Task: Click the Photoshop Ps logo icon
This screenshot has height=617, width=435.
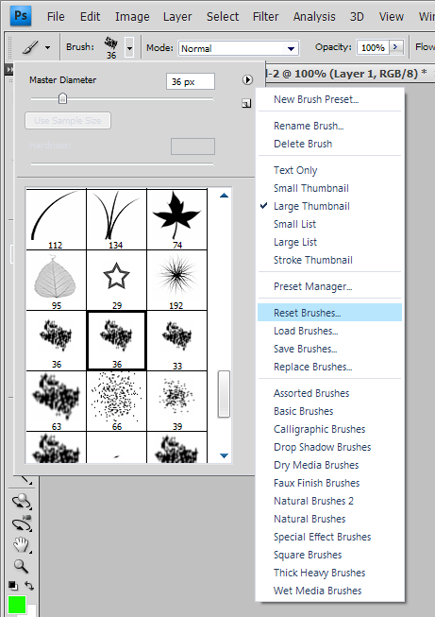Action: point(21,16)
